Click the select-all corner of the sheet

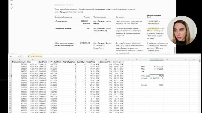click(10, 60)
